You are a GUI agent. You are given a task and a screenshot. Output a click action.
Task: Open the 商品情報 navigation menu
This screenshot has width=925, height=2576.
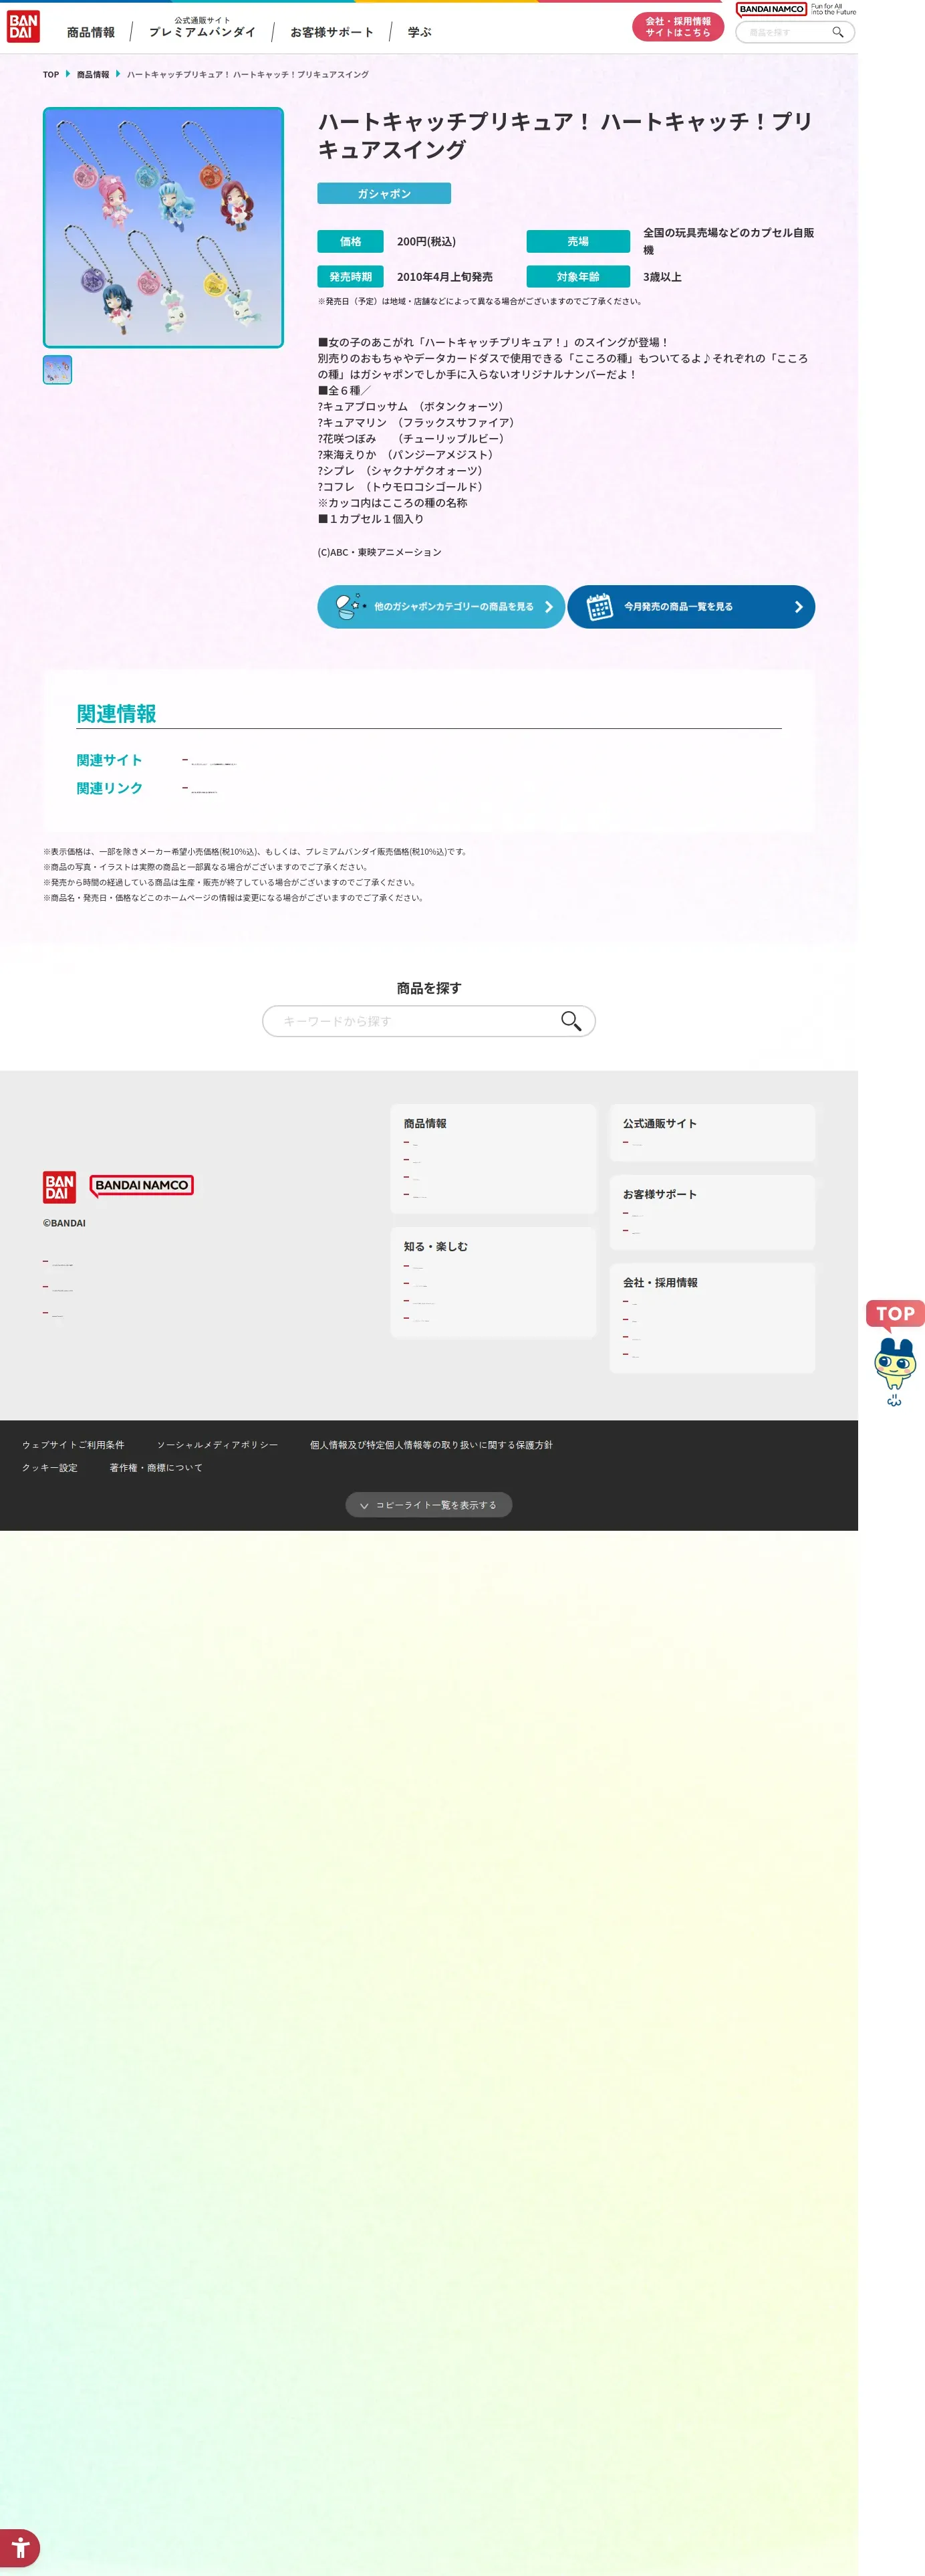tap(91, 33)
